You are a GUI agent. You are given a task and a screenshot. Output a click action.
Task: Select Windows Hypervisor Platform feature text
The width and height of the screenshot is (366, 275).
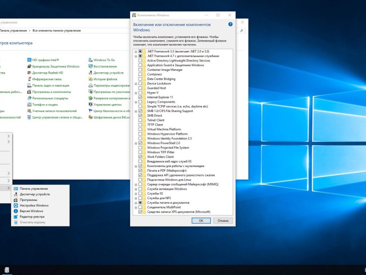click(x=167, y=134)
